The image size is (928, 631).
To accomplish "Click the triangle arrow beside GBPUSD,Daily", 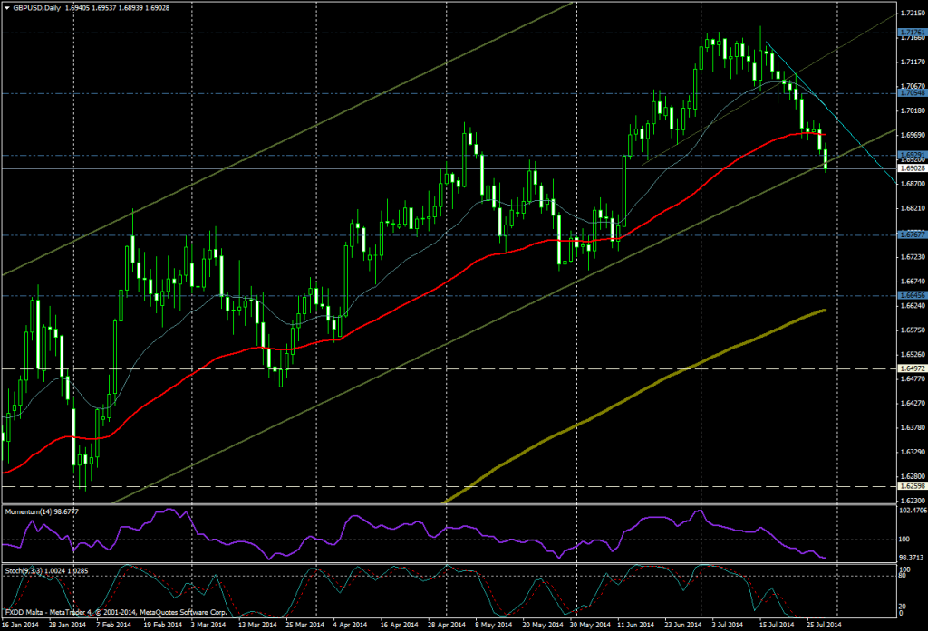I will (7, 7).
